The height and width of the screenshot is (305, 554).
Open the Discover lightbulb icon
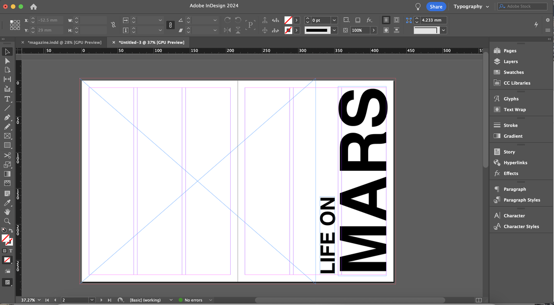(418, 7)
